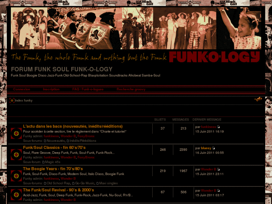
Task: Open The Boogie Years - fin 70's/80's forum
Action: point(53,169)
